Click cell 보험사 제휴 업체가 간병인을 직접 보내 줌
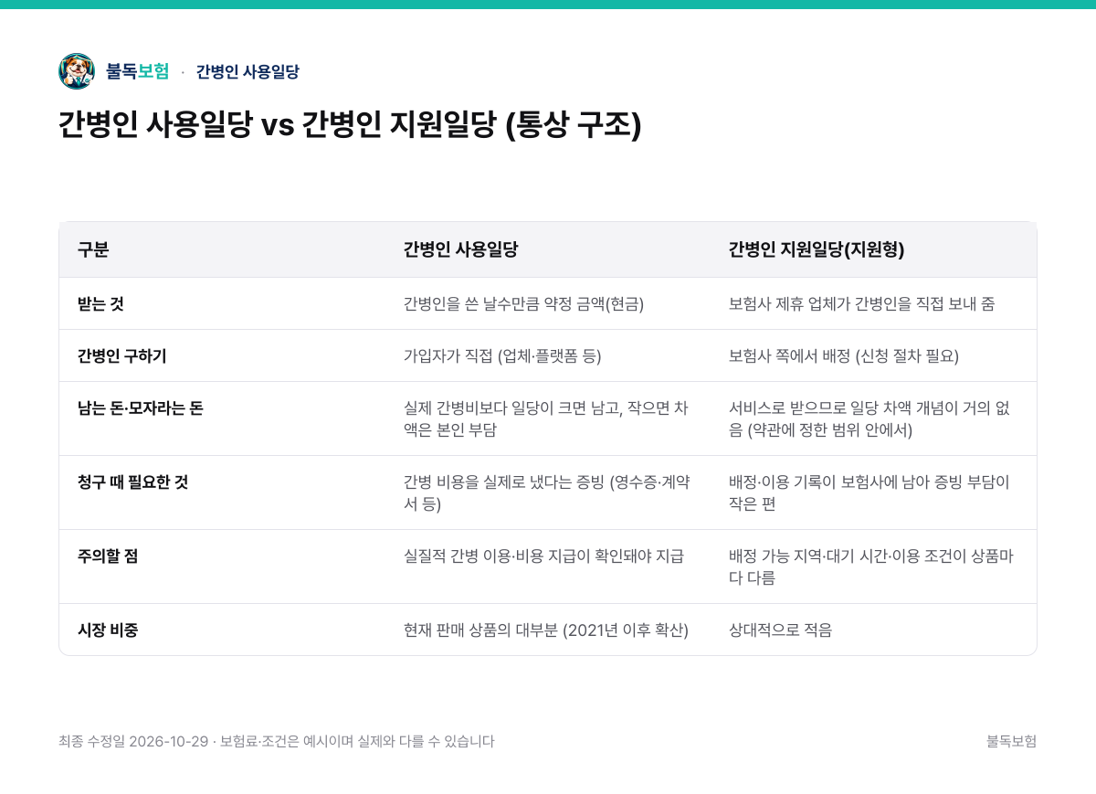Image resolution: width=1096 pixels, height=794 pixels. pyautogui.click(x=862, y=303)
